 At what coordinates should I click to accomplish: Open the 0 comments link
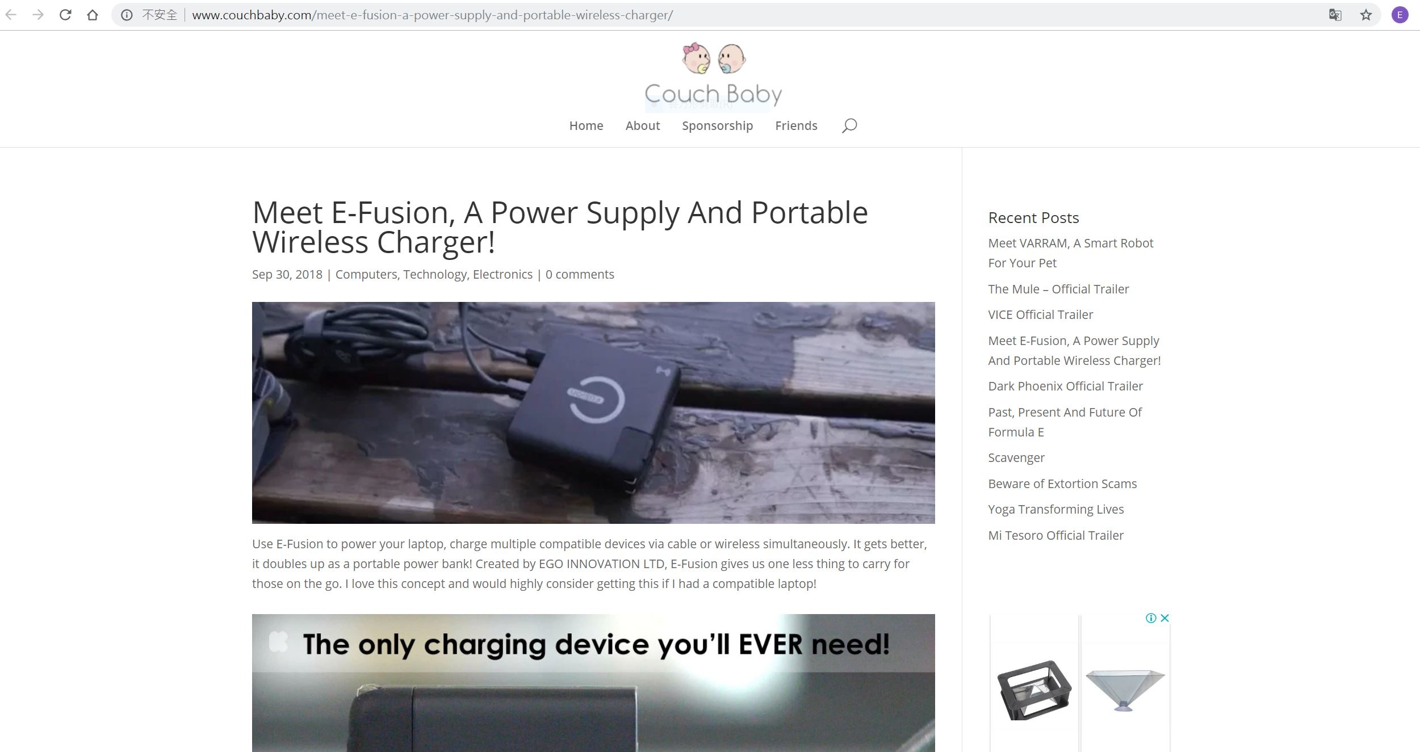[580, 274]
